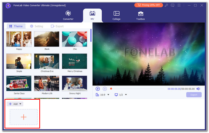Screen dimensions: 209x133
Task: Open the Collage module
Action: [x=116, y=15]
